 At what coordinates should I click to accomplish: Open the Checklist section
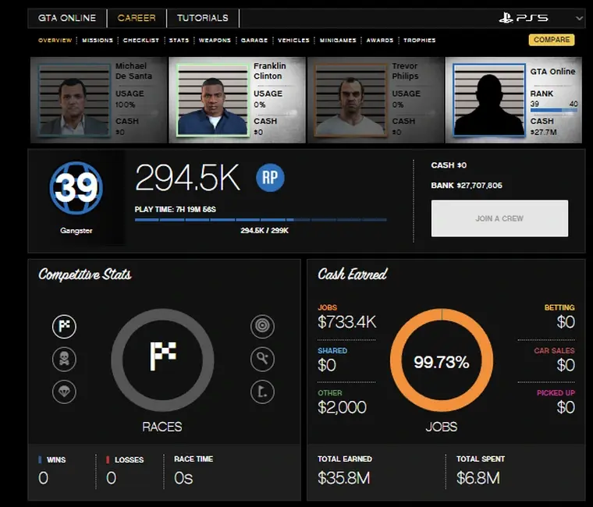(141, 40)
